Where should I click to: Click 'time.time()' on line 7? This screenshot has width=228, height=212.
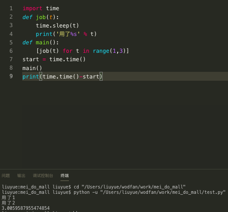[68, 59]
